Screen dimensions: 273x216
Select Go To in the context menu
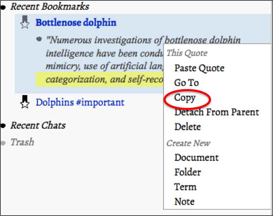pyautogui.click(x=186, y=83)
